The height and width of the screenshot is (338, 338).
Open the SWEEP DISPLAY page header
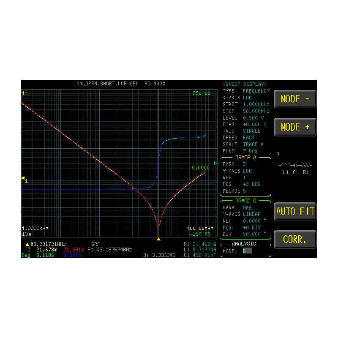(x=245, y=84)
